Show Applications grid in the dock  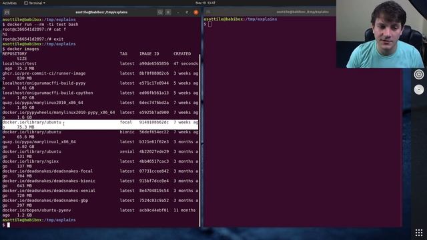[x=419, y=233]
